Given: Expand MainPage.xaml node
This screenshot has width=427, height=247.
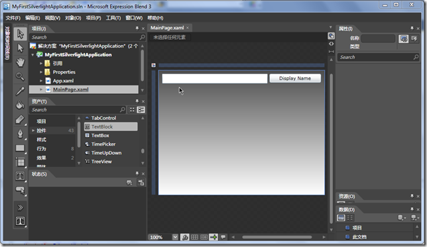Looking at the screenshot, I should (41, 89).
